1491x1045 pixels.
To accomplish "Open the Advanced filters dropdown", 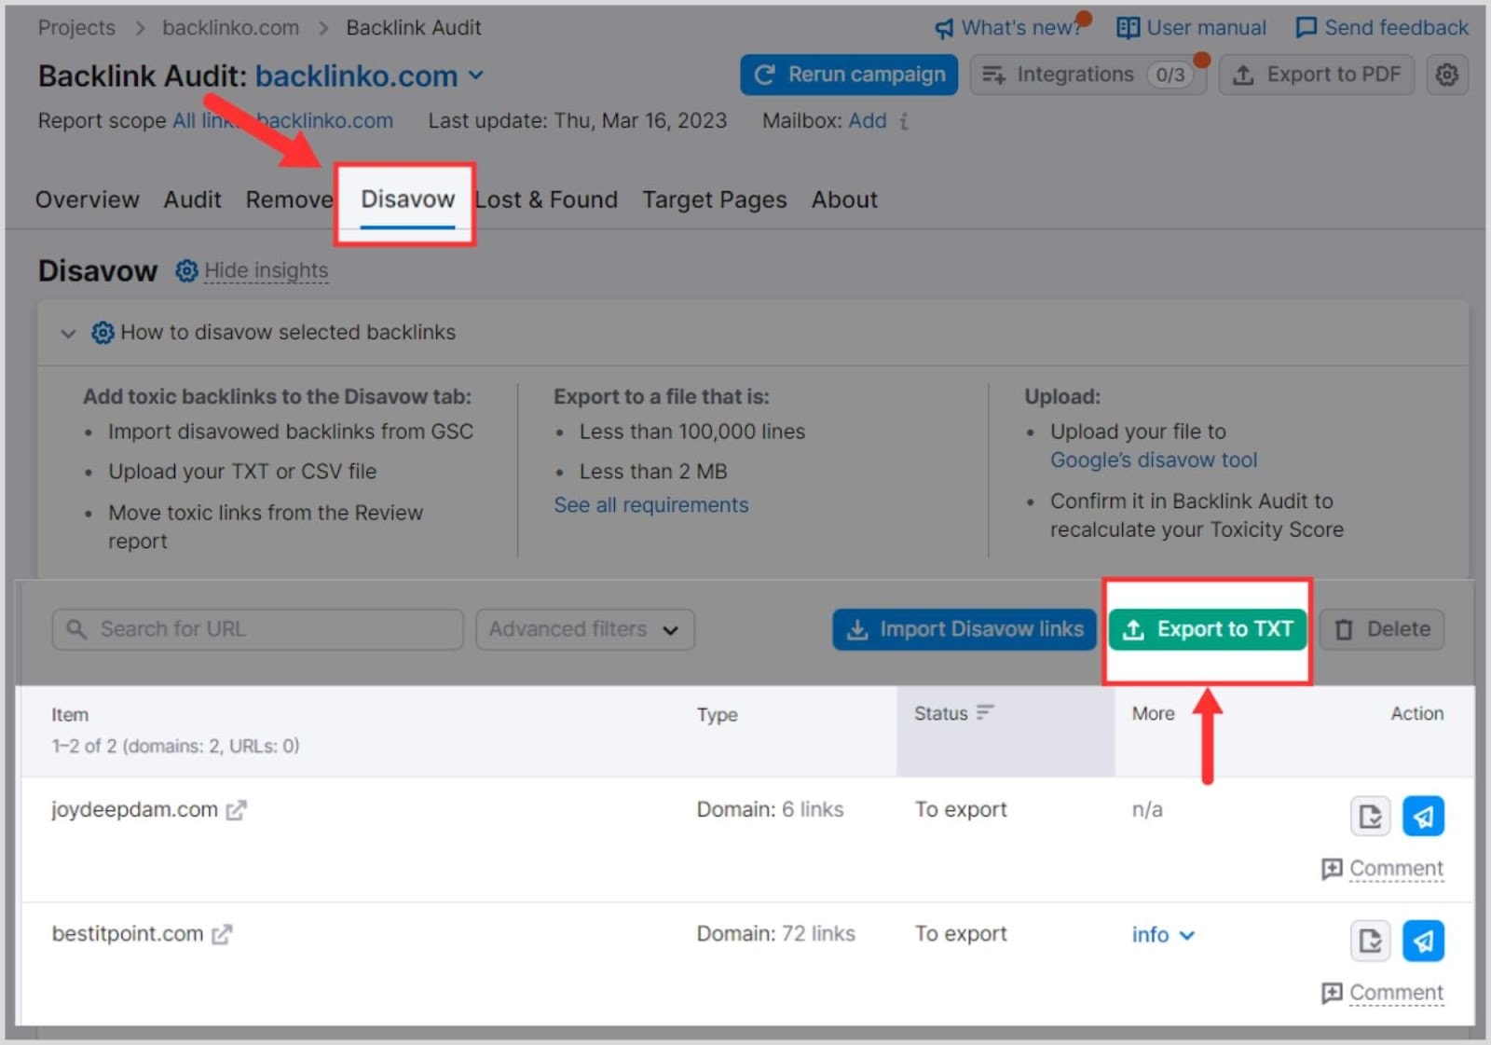I will [584, 629].
